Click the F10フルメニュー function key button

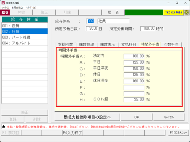tap(178, 133)
